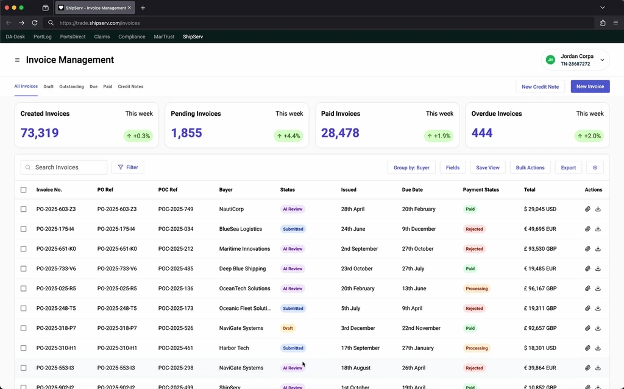The height and width of the screenshot is (389, 624).
Task: Open the MarTrust navigation link
Action: [x=164, y=37]
